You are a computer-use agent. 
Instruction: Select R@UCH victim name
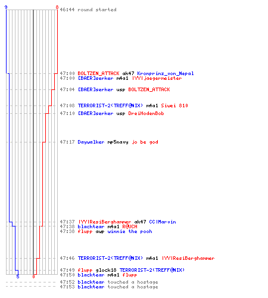pyautogui.click(x=130, y=226)
